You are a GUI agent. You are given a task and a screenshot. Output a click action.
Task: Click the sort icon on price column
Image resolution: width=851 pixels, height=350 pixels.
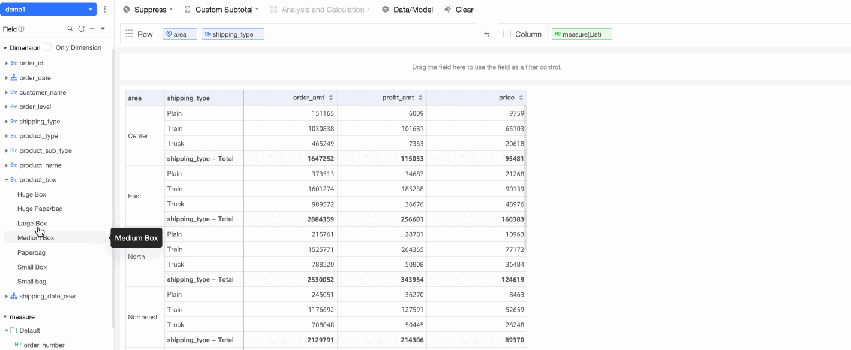pyautogui.click(x=521, y=98)
